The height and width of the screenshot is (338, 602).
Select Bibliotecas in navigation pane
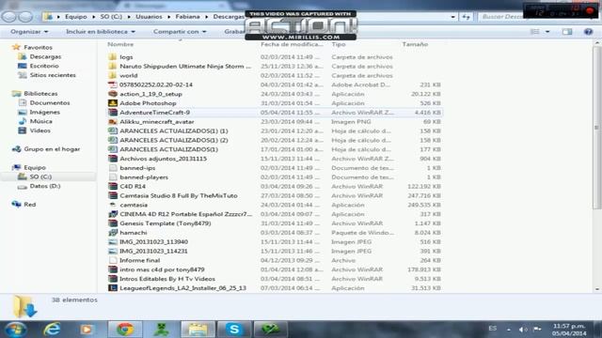click(x=40, y=94)
